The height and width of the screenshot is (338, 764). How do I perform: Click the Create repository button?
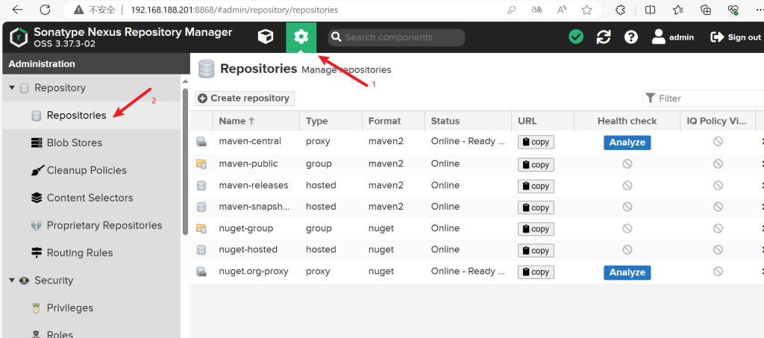coord(245,98)
